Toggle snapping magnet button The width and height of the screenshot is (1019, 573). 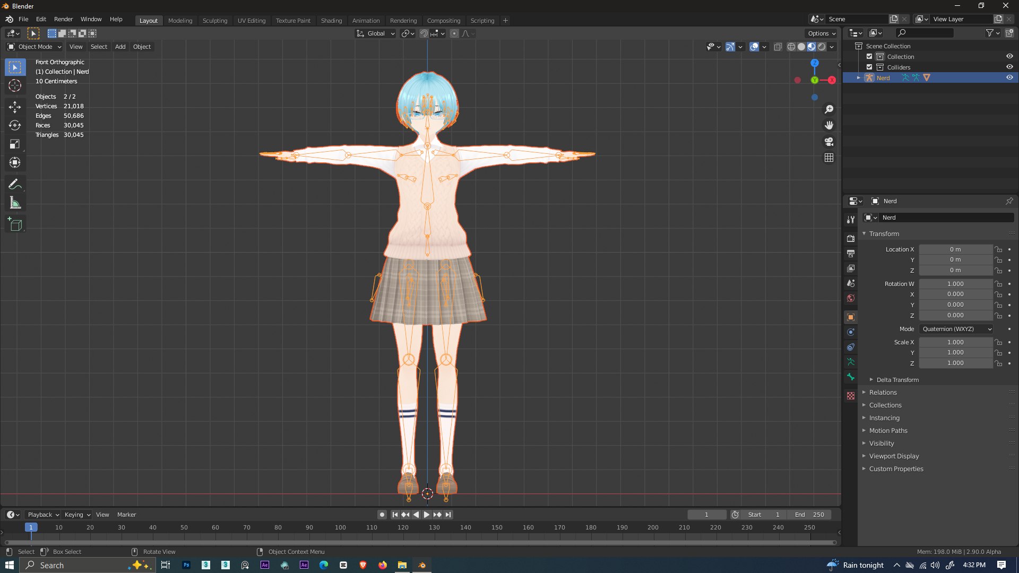(424, 33)
